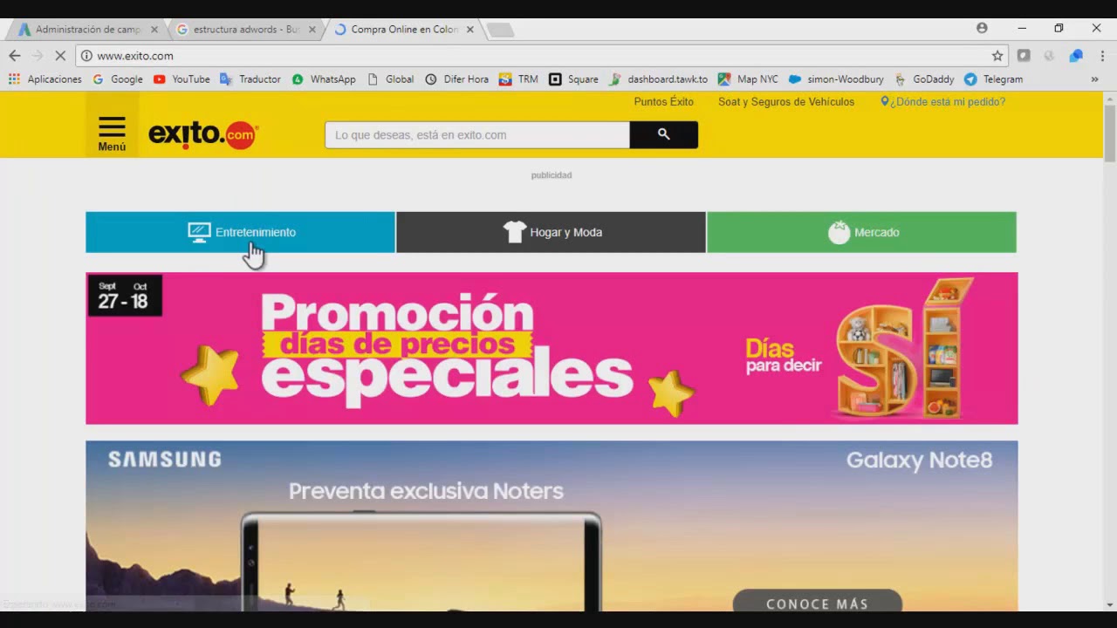
Task: Open the WhatsApp bookmark
Action: 324,79
